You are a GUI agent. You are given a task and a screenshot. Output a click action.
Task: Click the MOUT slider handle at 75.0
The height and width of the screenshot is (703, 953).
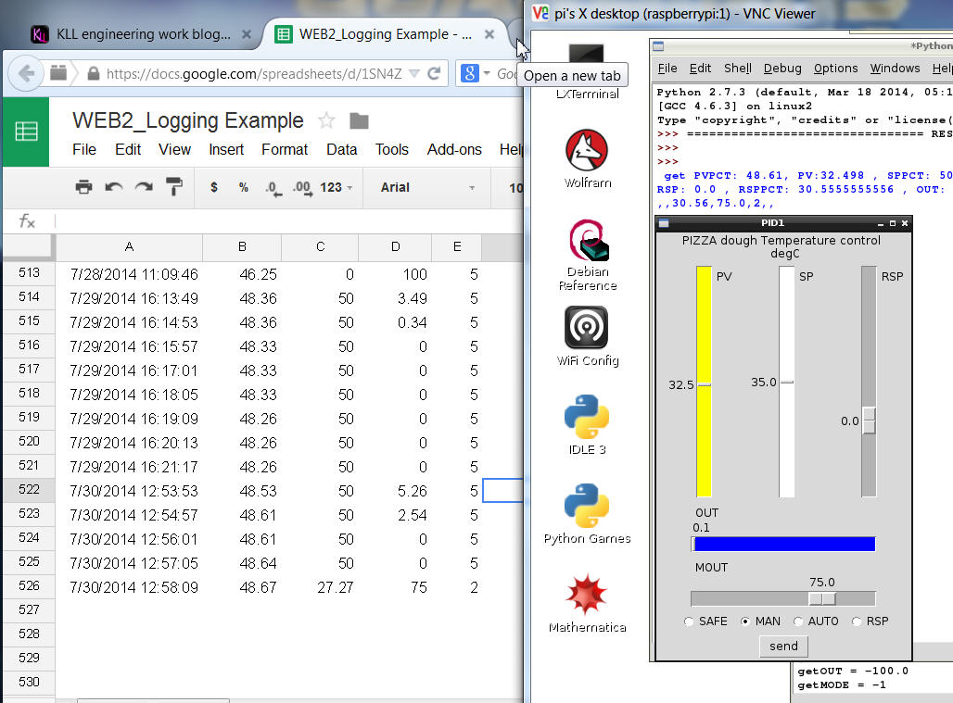point(821,598)
